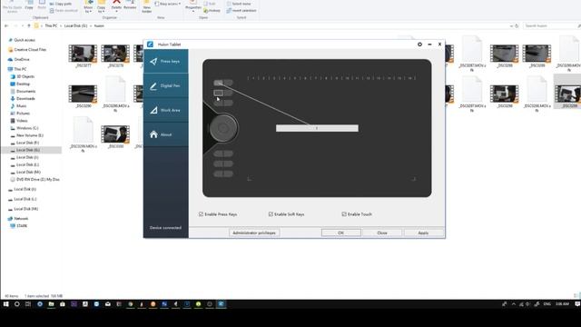
Task: Switch to the Digital Pen tab
Action: tap(165, 85)
